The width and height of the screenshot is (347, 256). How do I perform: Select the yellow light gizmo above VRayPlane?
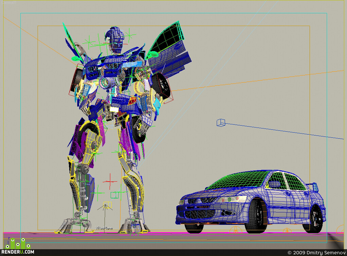(107, 205)
